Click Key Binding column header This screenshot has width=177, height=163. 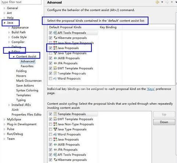click(x=111, y=27)
